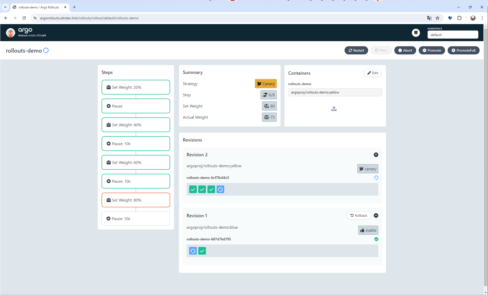This screenshot has height=295, width=488.
Task: Click the Rollback button for Revision 1
Action: pos(359,215)
